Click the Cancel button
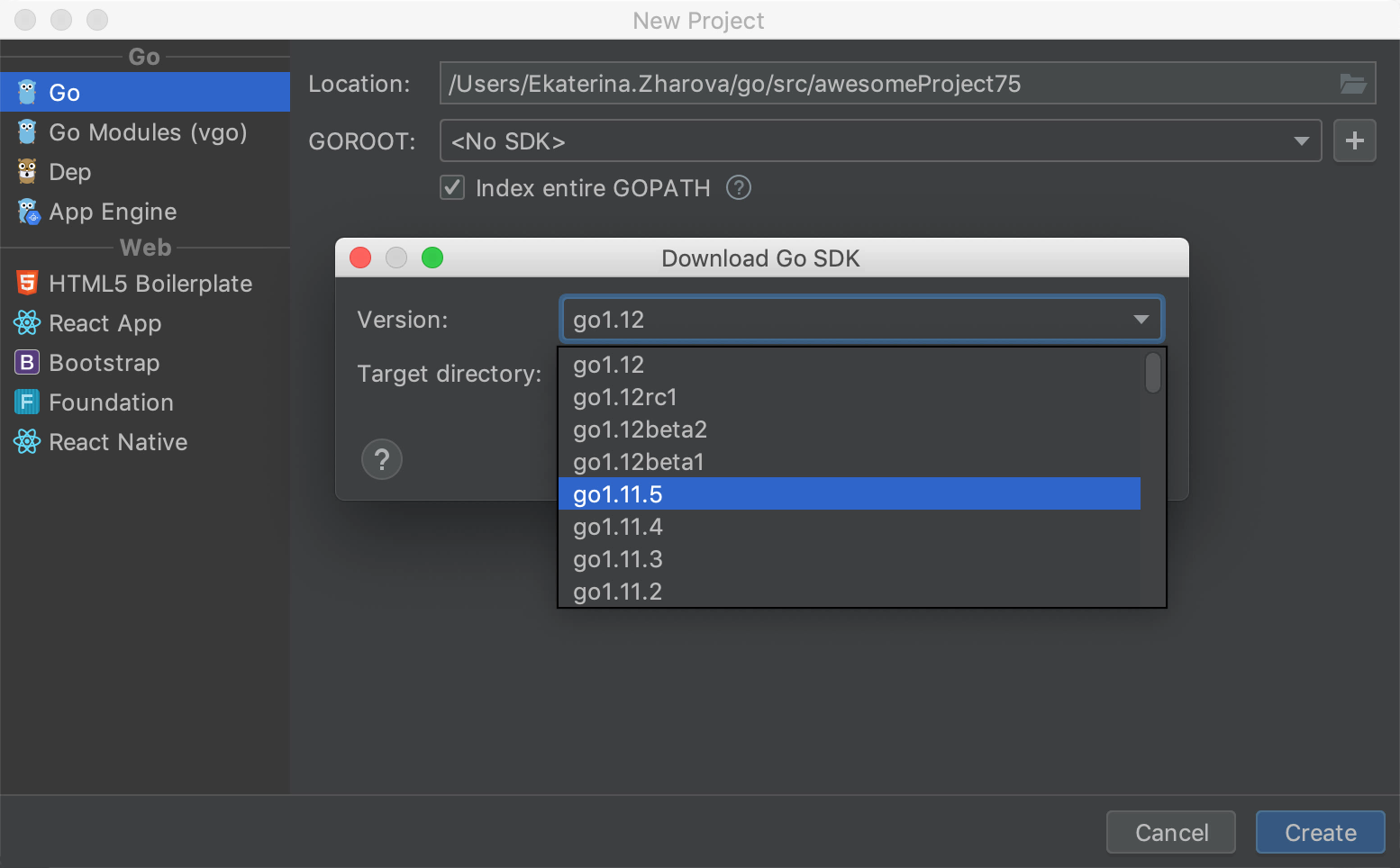1400x868 pixels. 1171,833
